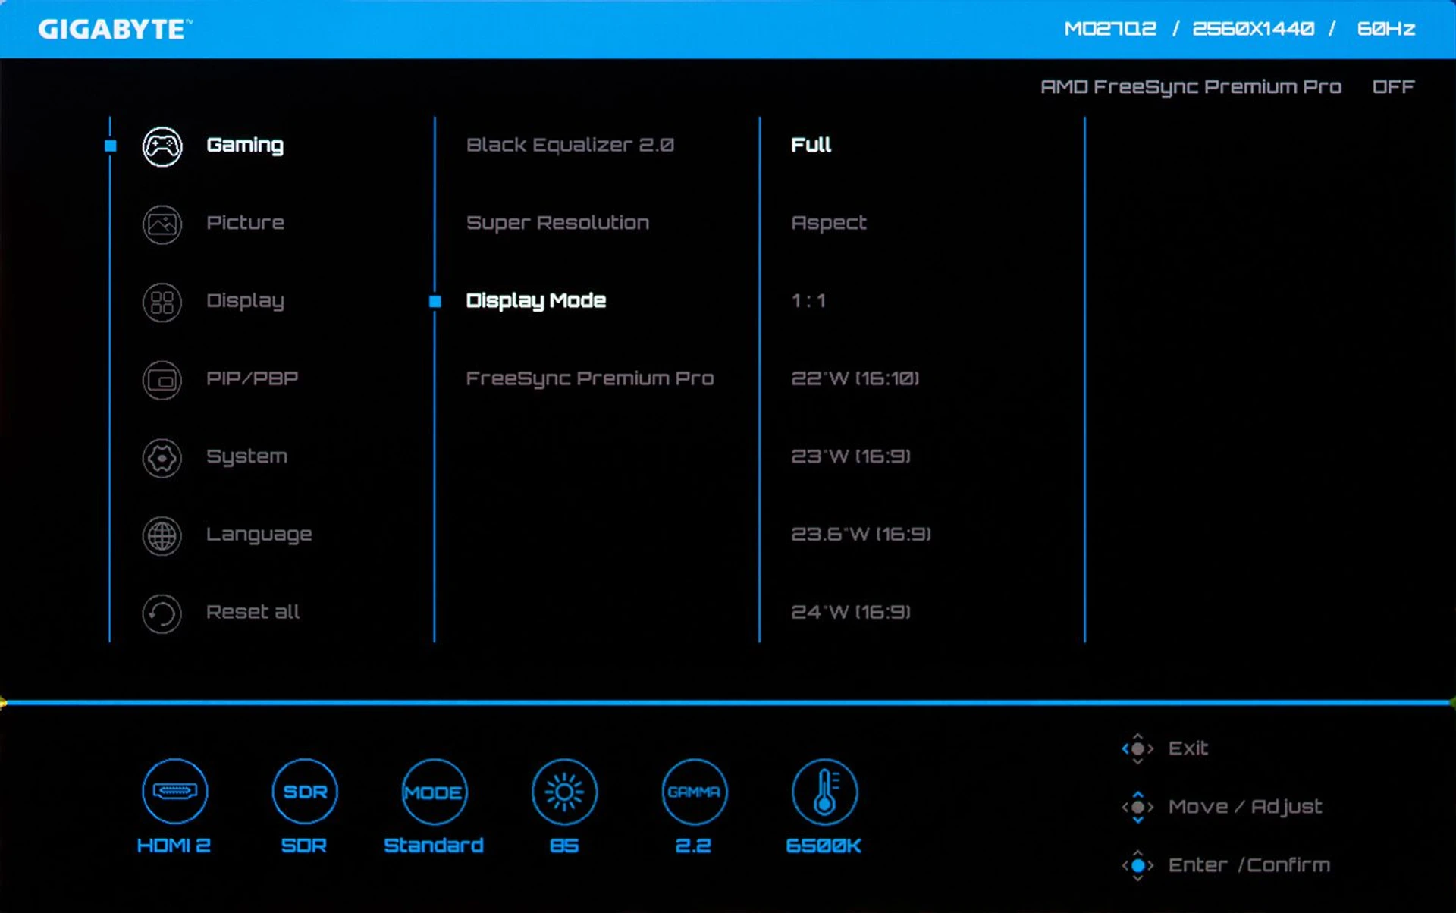Click the SDR label beneath the icon
Viewport: 1456px width, 913px height.
[x=304, y=846]
